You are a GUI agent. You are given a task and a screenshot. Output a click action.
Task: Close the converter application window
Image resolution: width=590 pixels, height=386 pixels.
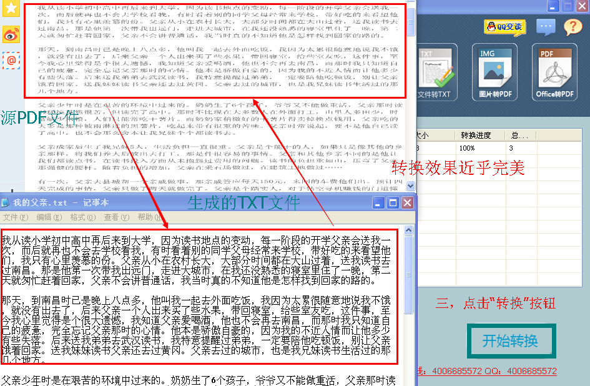pyautogui.click(x=582, y=6)
